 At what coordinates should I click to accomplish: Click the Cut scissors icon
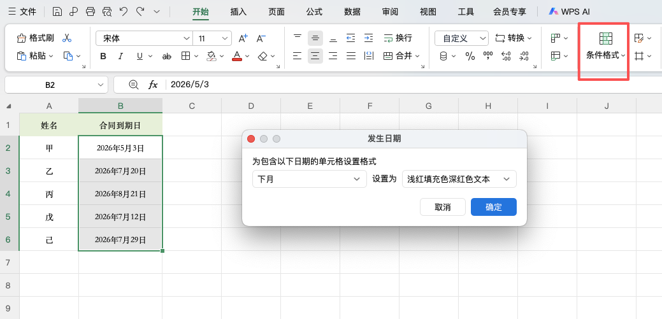[x=67, y=38]
